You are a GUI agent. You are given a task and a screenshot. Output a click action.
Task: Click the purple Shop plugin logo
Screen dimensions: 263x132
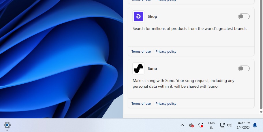point(138,17)
